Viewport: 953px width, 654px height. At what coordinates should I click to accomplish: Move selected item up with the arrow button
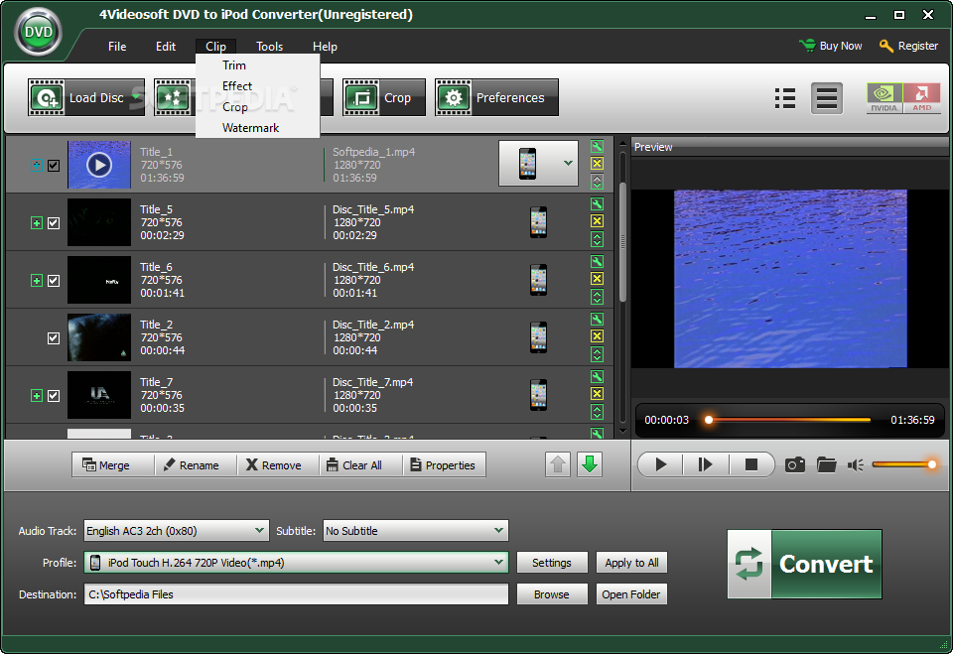click(x=558, y=465)
